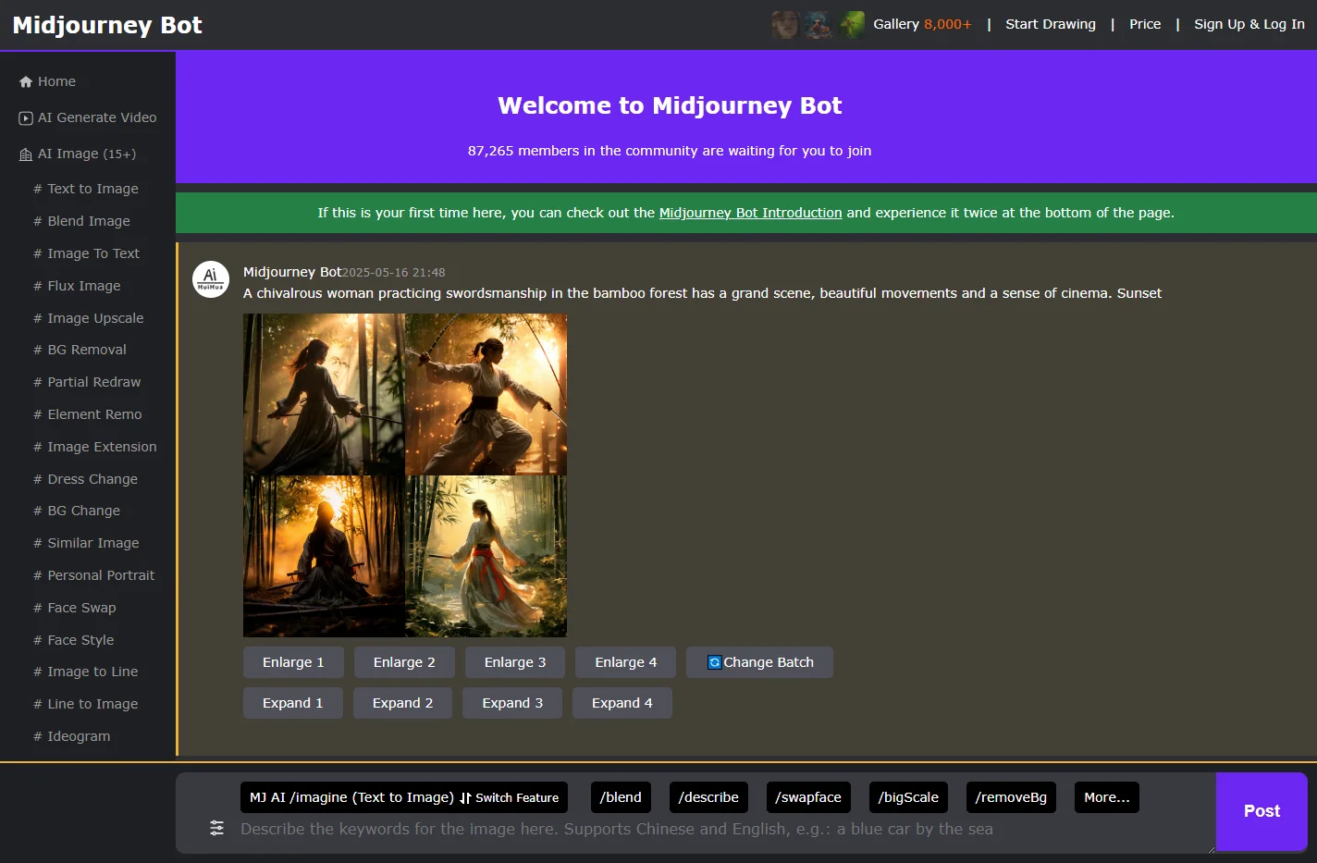Open Ideogram in sidebar
This screenshot has width=1317, height=863.
[71, 736]
